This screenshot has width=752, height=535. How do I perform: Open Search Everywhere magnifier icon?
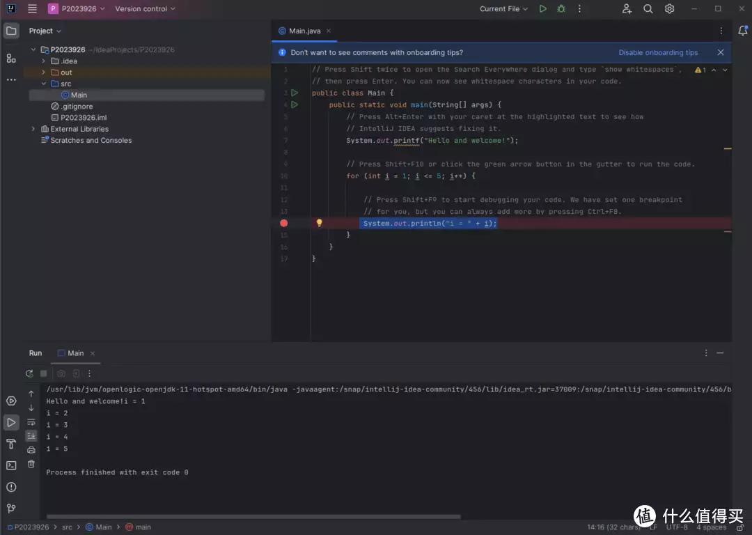click(x=648, y=9)
